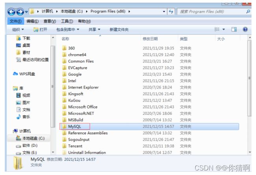Select the Google folder icon
The image size is (256, 175).
click(64, 74)
